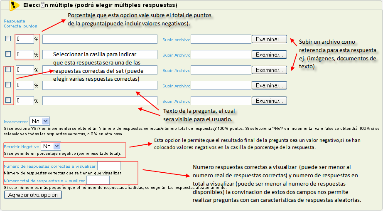
Task: Open the Permitir Negativo dropdown
Action: click(x=51, y=146)
